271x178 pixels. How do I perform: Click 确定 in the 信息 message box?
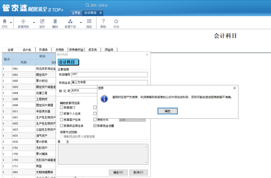[168, 111]
